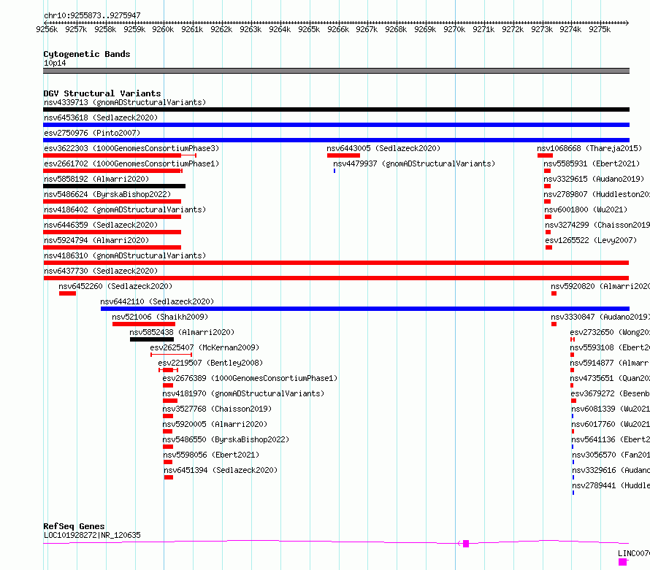650x570 pixels.
Task: Open the nsv6443005 Sedlazeck2020 variant
Action: (x=383, y=148)
